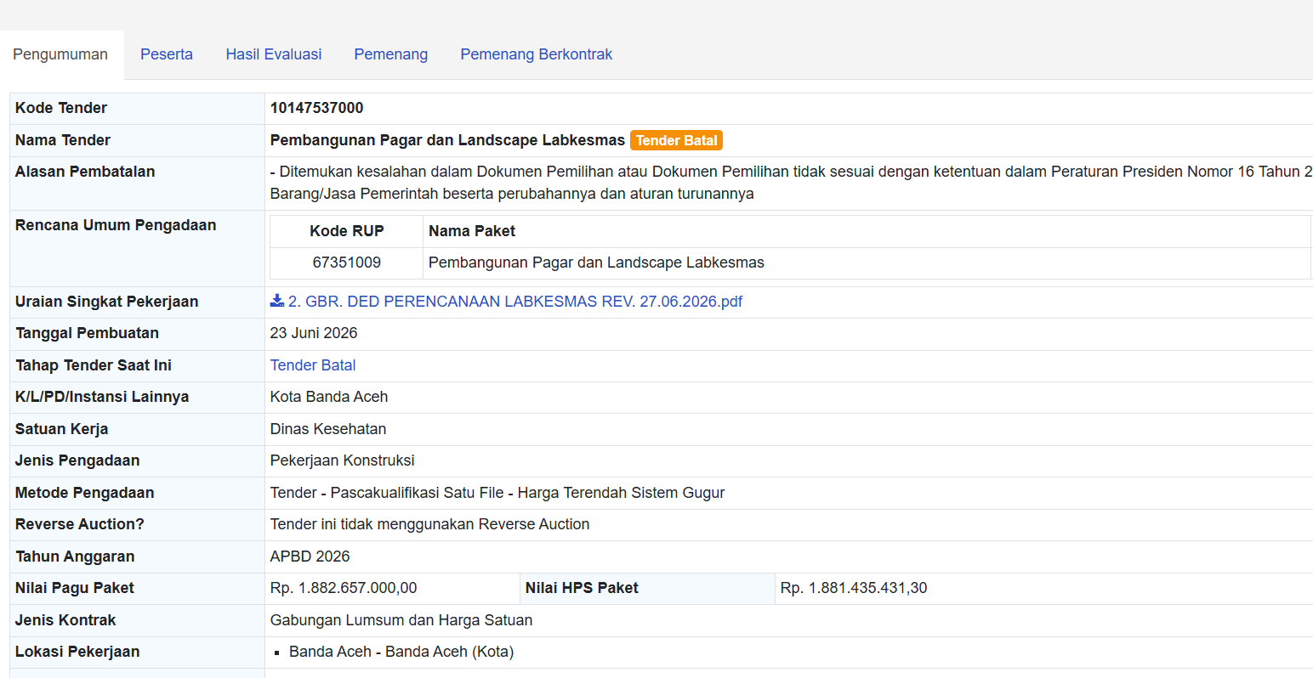
Task: Click the creation date 23 Juni 2026
Action: pyautogui.click(x=314, y=333)
